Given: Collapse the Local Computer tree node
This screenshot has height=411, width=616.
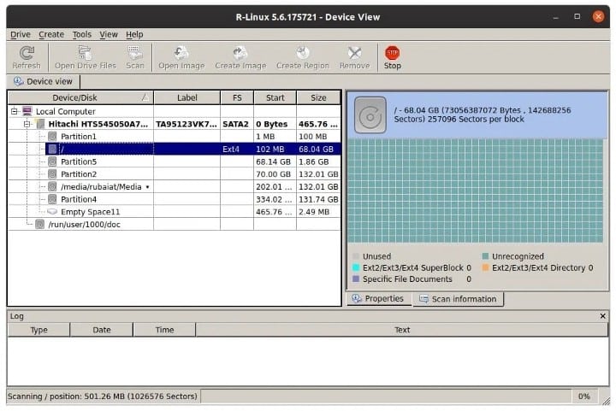Looking at the screenshot, I should [x=15, y=111].
